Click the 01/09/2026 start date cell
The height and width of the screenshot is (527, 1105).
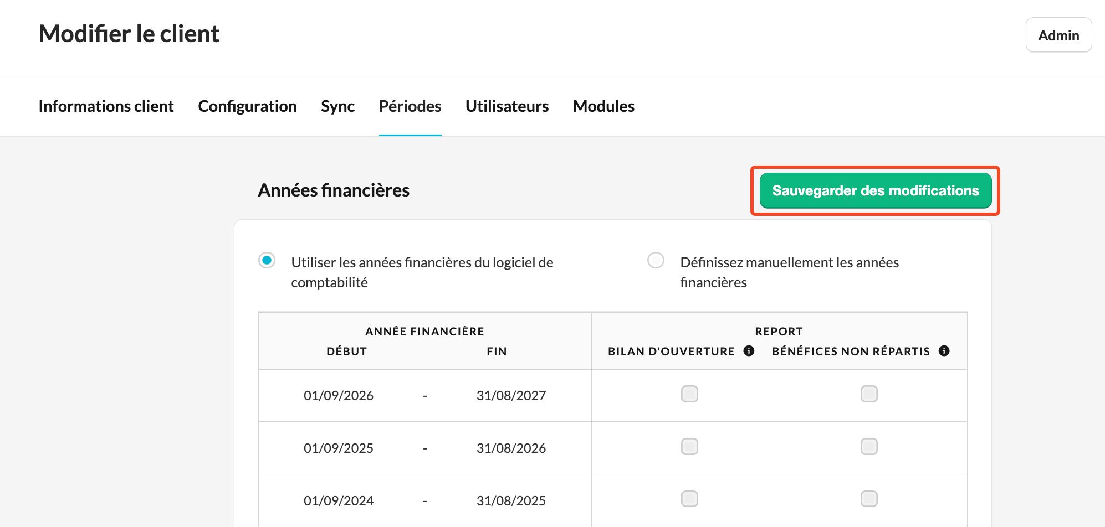point(339,396)
